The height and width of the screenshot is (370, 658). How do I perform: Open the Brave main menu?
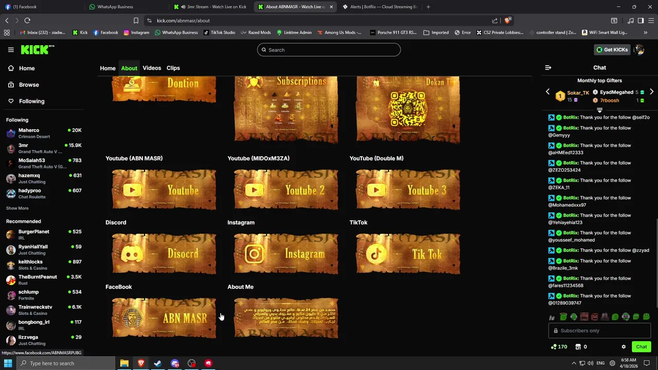point(651,21)
